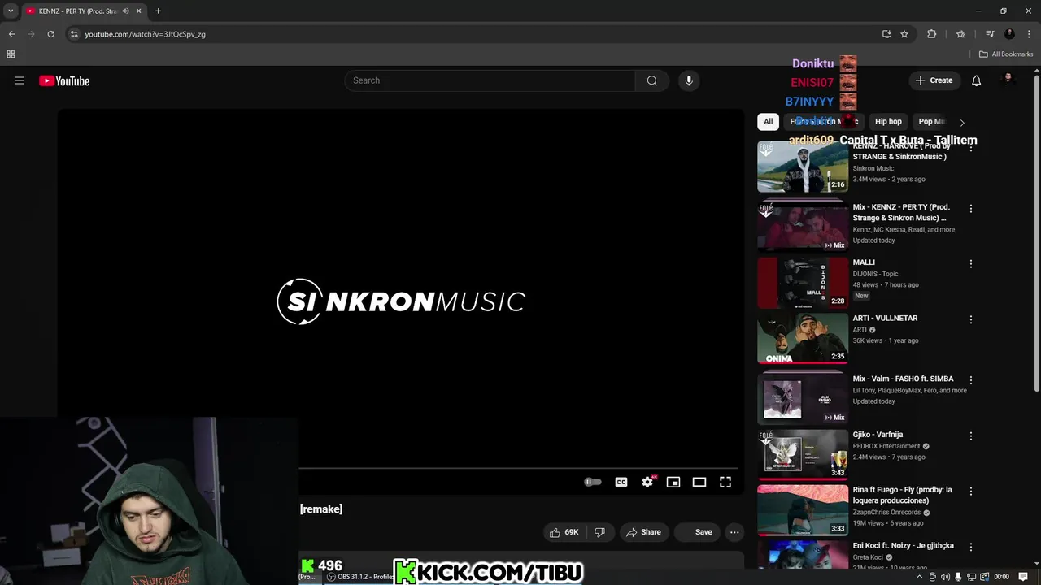
Task: Switch to miniplayer mode
Action: coord(673,482)
